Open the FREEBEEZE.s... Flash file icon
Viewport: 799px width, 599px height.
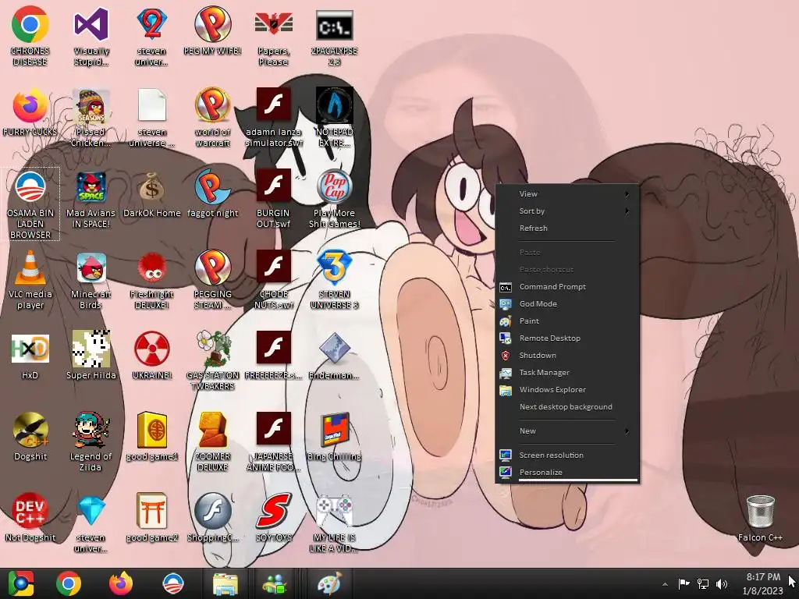coord(274,349)
